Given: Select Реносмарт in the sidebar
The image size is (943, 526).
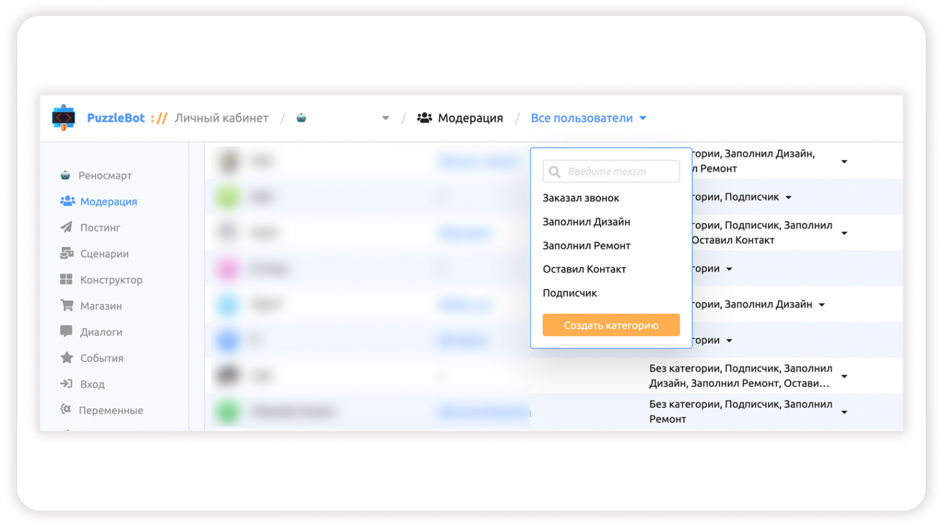Looking at the screenshot, I should pos(105,176).
